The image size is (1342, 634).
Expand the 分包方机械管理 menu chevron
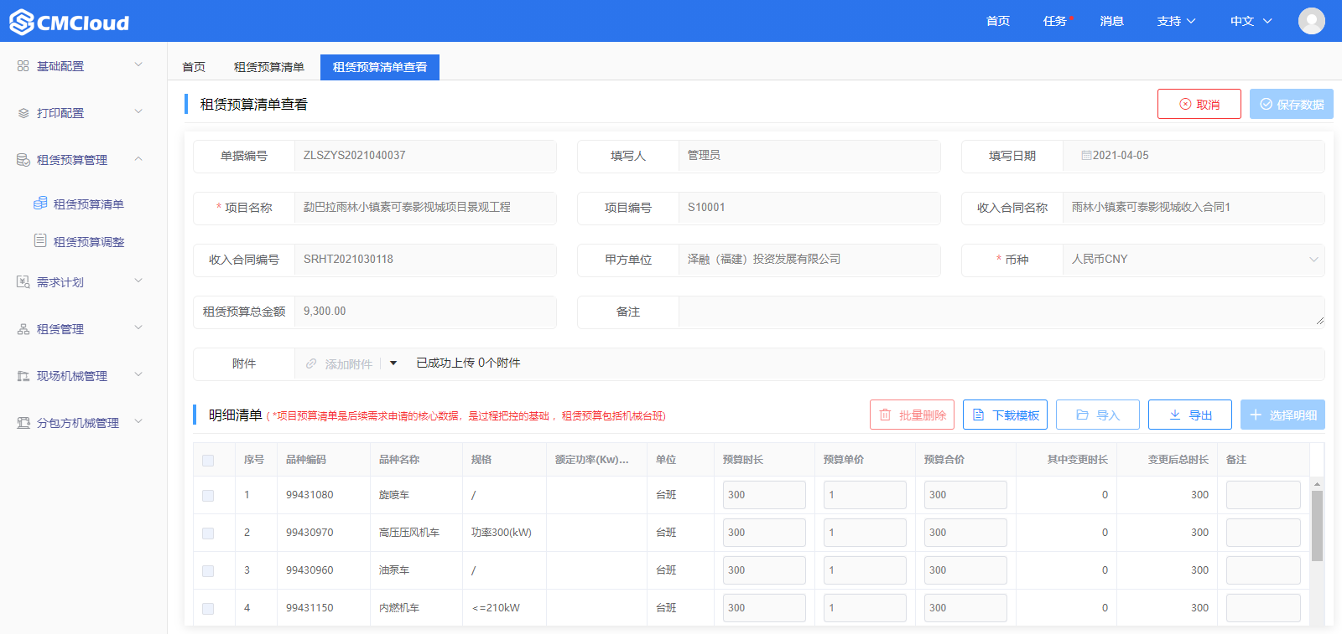(138, 421)
